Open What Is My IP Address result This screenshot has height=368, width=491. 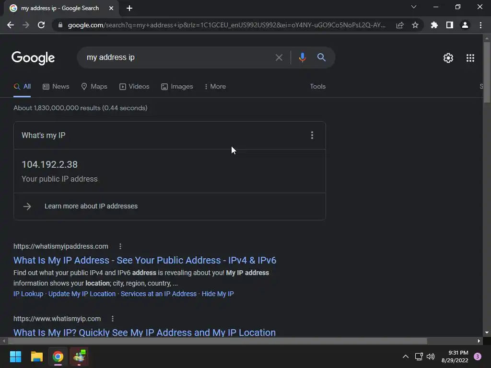coord(145,260)
